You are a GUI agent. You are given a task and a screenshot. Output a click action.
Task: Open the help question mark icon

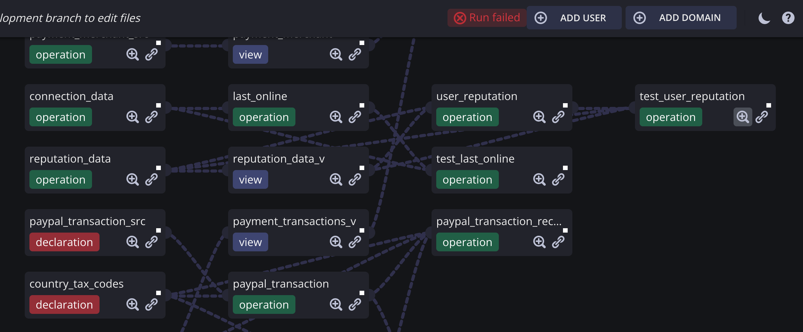point(788,18)
